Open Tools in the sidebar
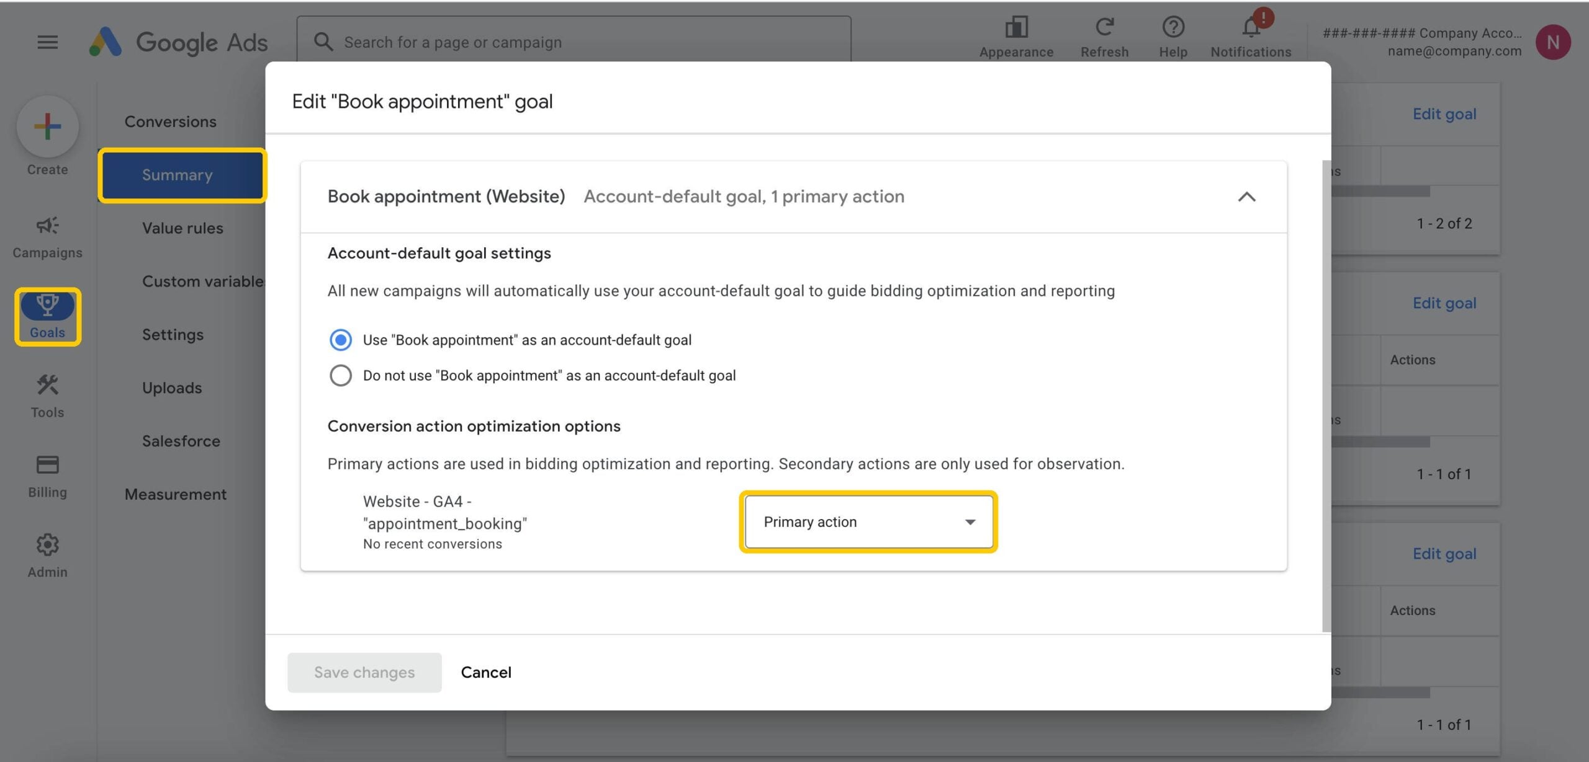 pyautogui.click(x=47, y=397)
